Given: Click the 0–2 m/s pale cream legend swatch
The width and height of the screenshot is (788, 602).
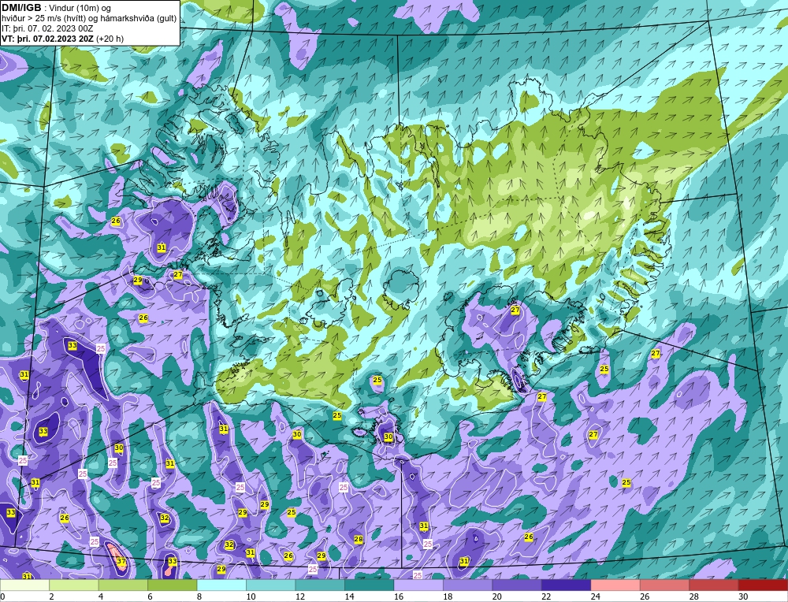Looking at the screenshot, I should click(x=24, y=585).
